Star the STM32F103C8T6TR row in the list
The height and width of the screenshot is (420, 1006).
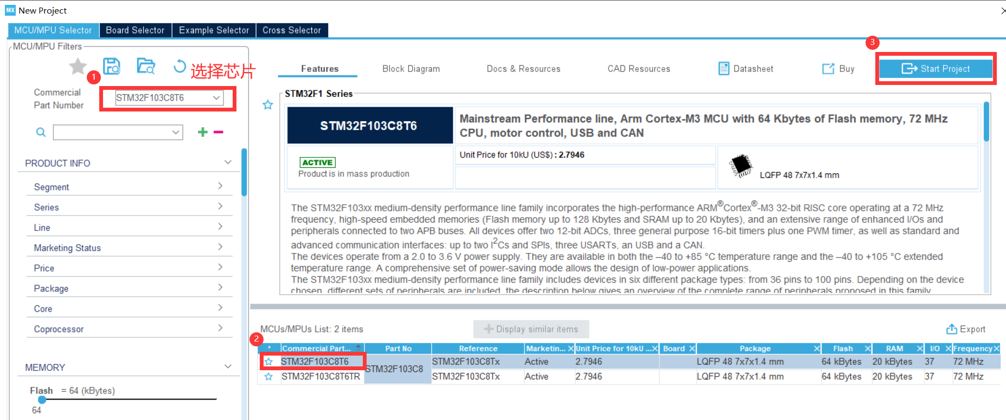[268, 377]
